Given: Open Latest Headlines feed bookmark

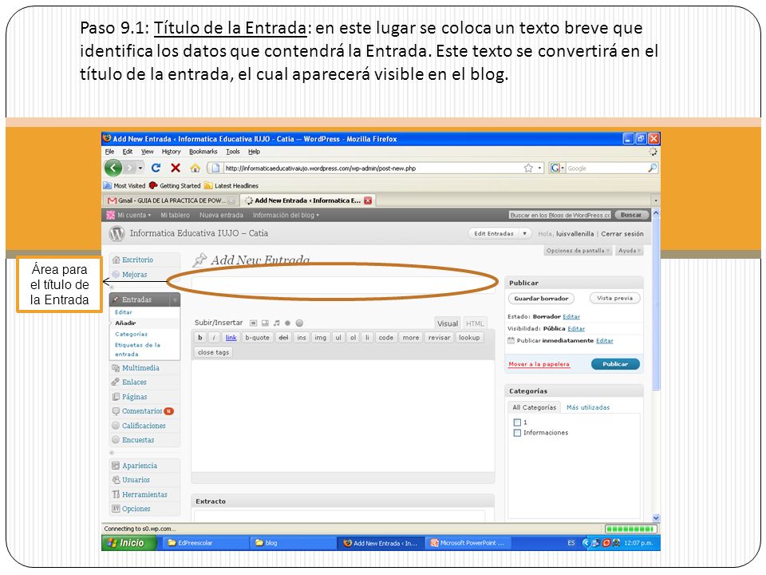Looking at the screenshot, I should click(x=231, y=185).
